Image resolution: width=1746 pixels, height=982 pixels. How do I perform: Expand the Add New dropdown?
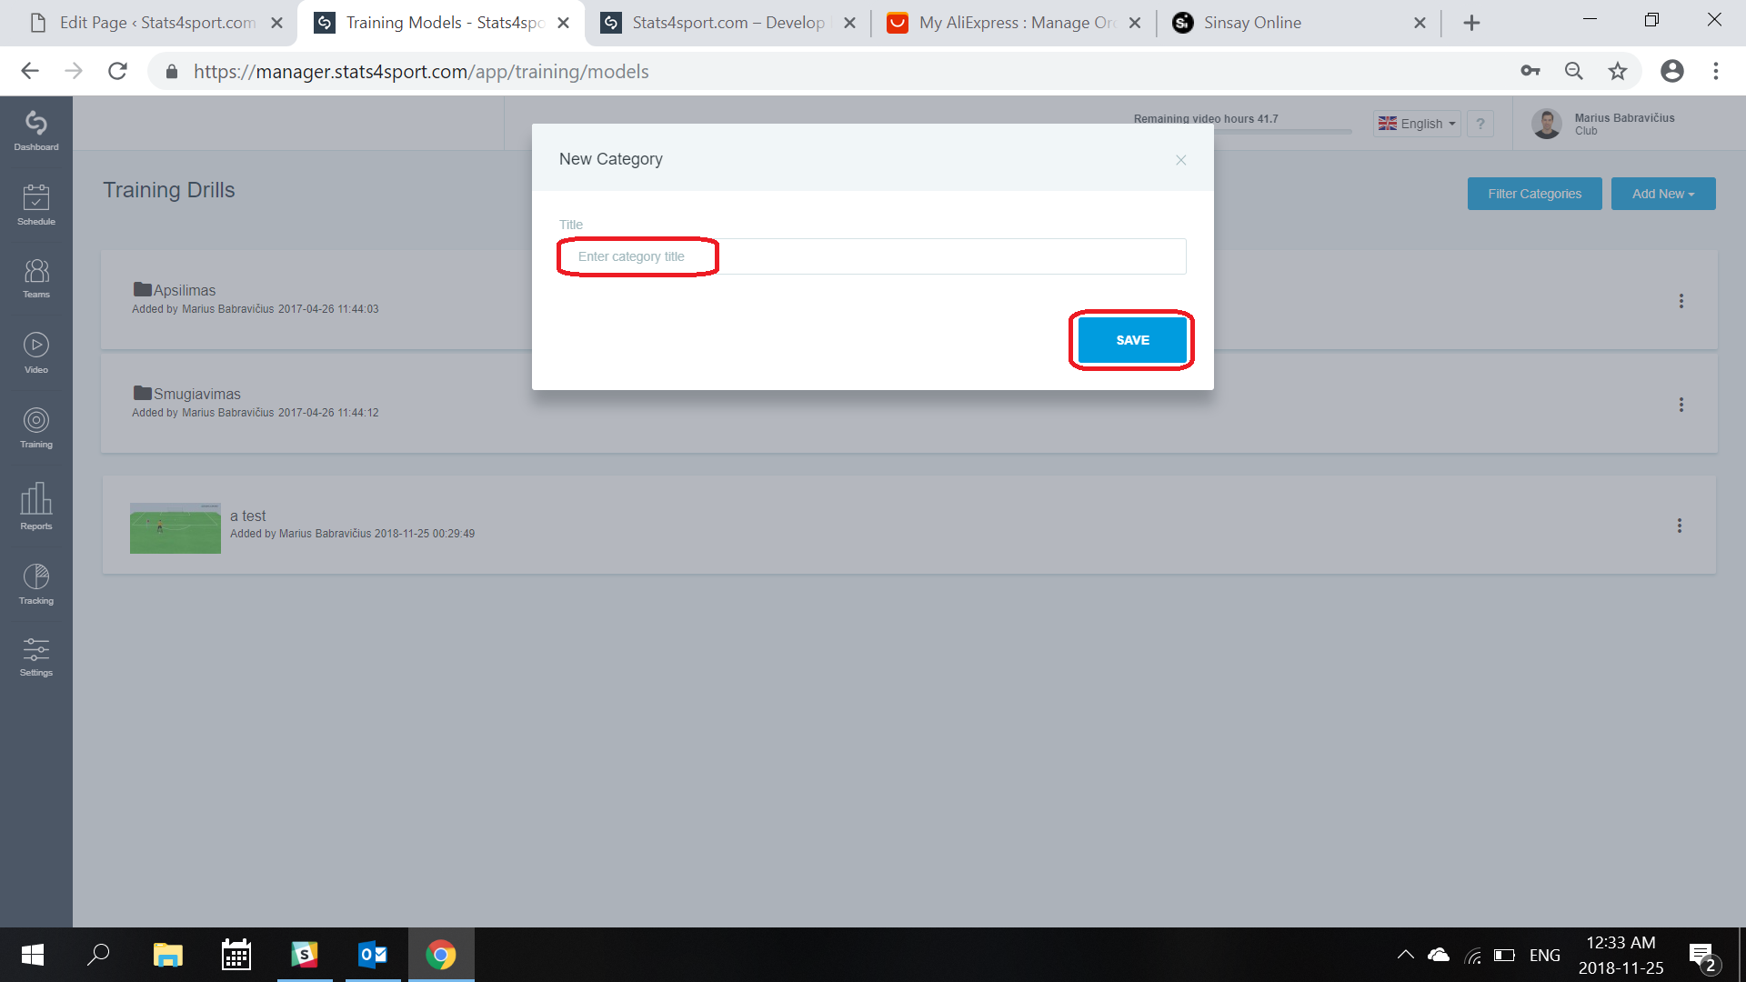(1663, 194)
